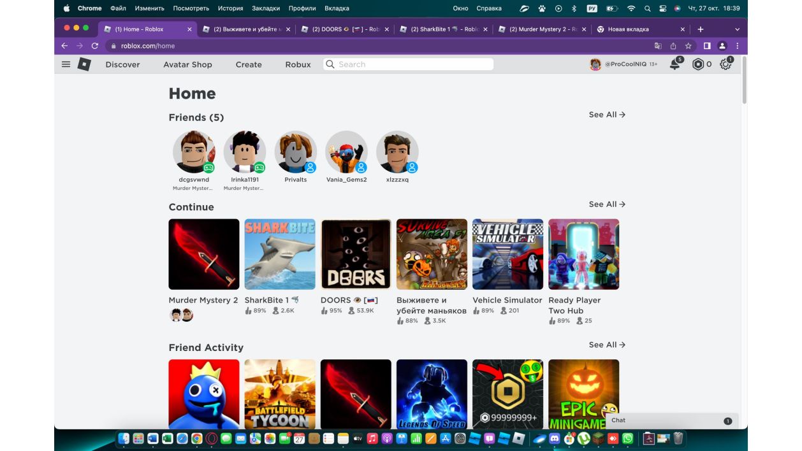The width and height of the screenshot is (802, 451).
Task: Open friend Privalts's avatar
Action: pyautogui.click(x=296, y=152)
